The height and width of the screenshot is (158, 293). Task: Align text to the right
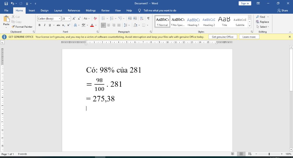114,25
